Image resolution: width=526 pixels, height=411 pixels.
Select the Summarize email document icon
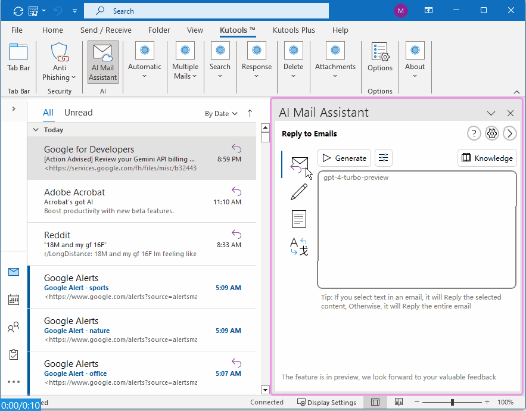coord(299,219)
